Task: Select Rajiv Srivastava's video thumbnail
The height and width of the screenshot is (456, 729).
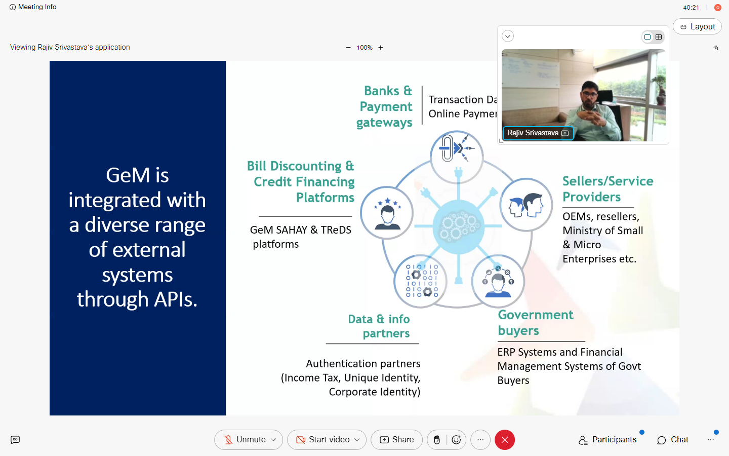Action: [583, 95]
